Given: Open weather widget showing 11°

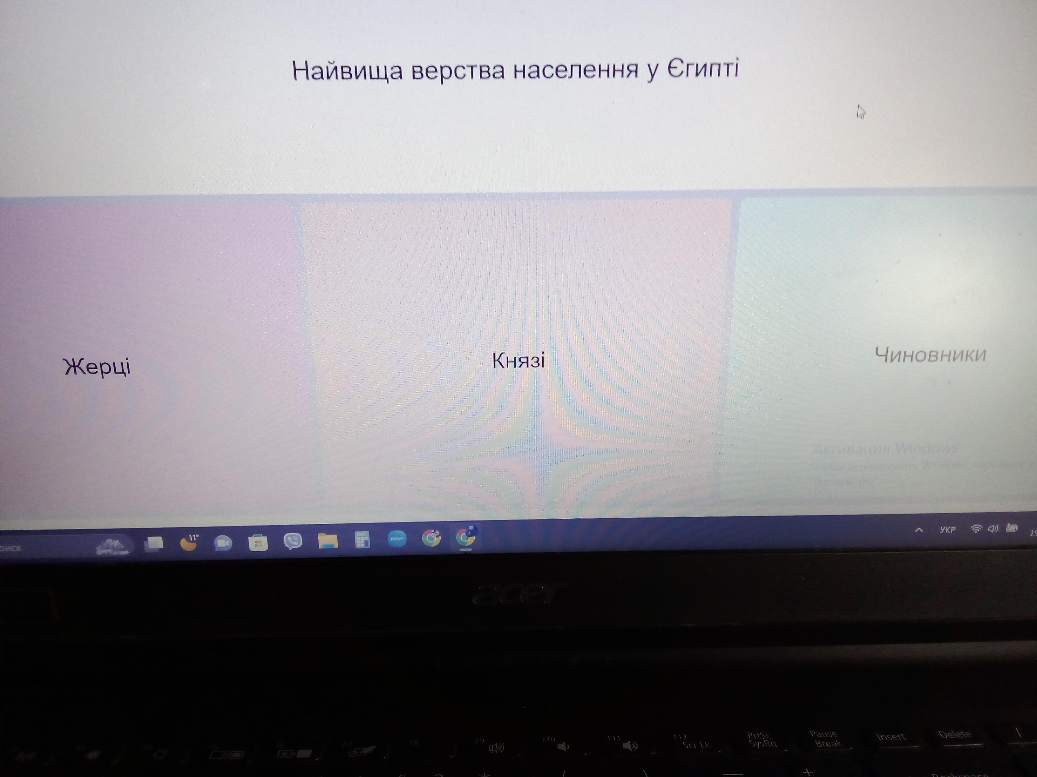Looking at the screenshot, I should tap(189, 543).
